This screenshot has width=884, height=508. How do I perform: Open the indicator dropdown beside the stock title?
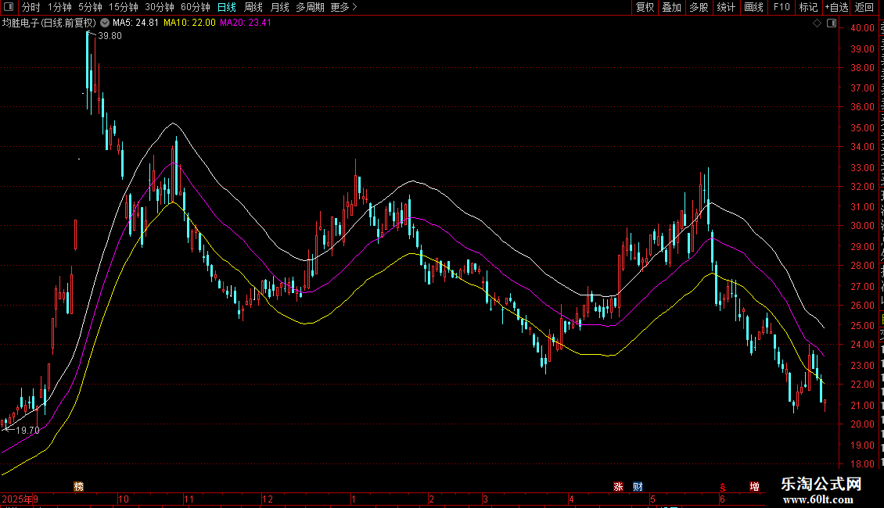click(105, 23)
